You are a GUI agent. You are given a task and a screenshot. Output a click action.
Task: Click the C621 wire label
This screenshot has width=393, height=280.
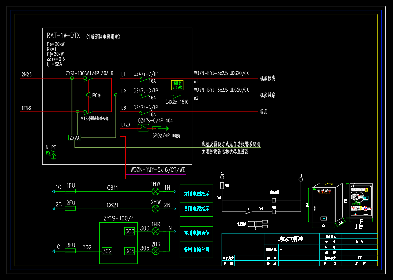point(112,205)
